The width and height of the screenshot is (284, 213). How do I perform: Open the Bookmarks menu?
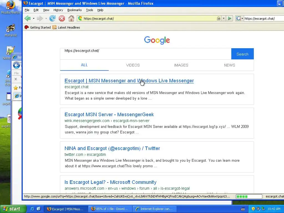74,10
